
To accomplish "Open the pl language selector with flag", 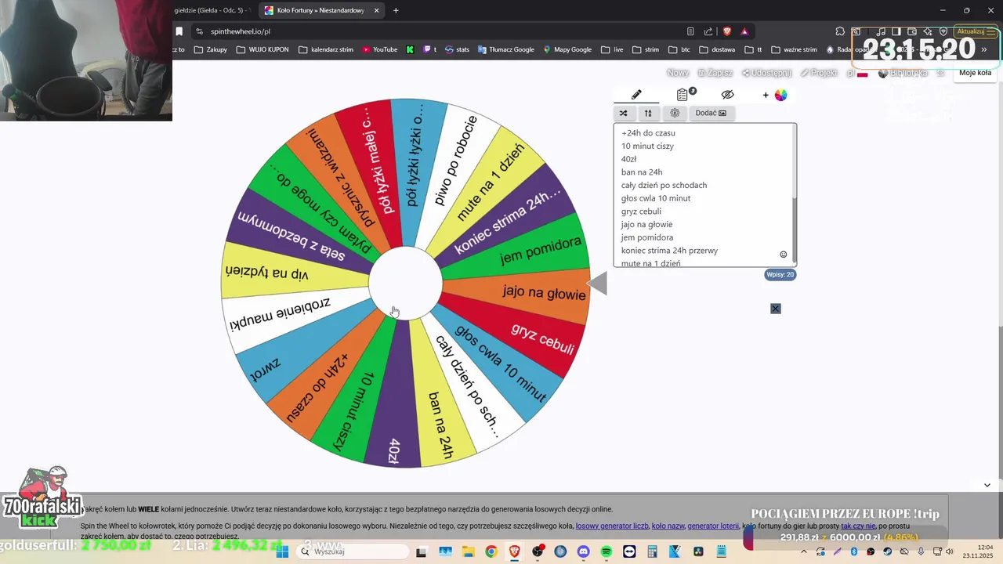I will tap(857, 73).
